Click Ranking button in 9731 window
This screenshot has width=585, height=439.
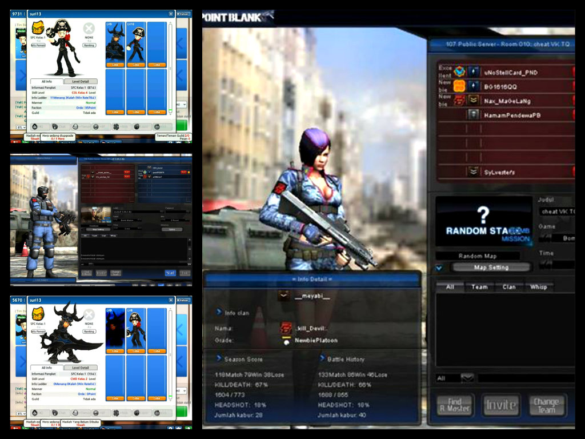[89, 45]
